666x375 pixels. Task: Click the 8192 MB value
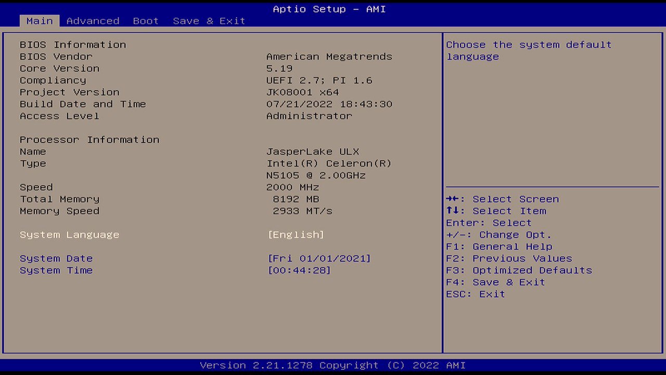pos(296,199)
